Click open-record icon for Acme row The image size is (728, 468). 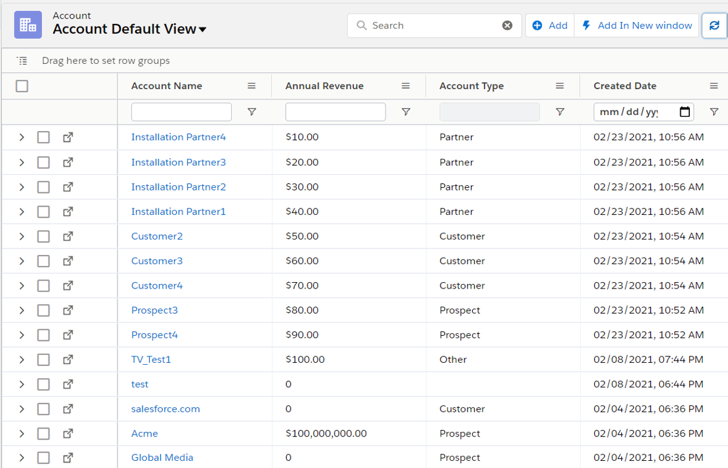(68, 434)
